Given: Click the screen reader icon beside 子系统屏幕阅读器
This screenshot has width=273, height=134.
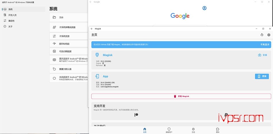Looking at the screenshot, I should [x=54, y=27].
